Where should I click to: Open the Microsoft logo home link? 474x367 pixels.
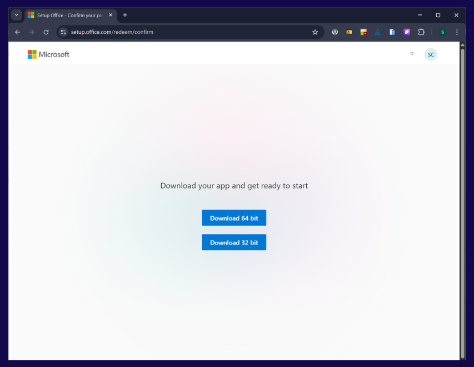pos(48,54)
